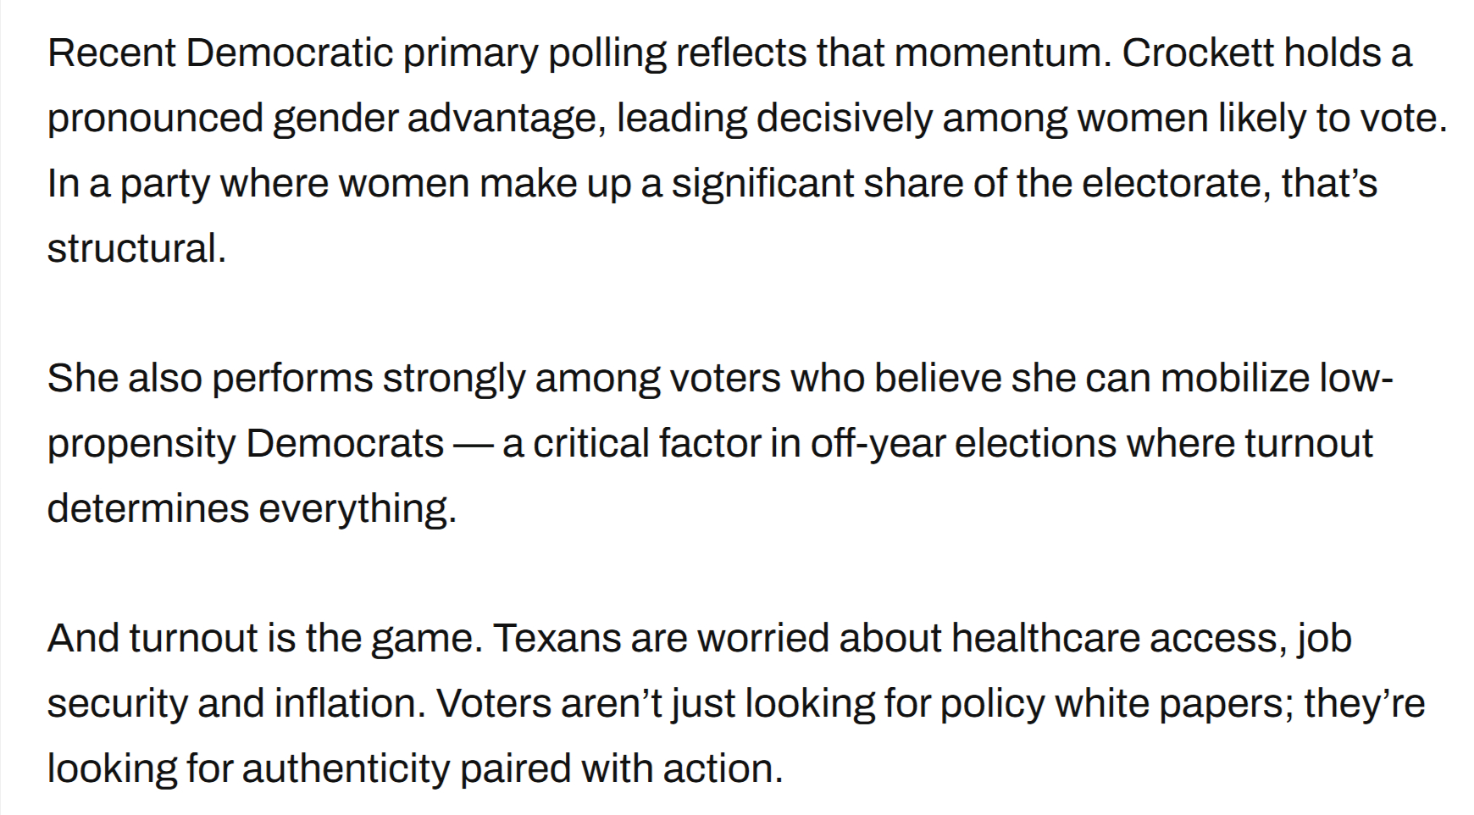Screen dimensions: 1474x815
Task: Click the phrase "significant share"
Action: pyautogui.click(x=817, y=184)
